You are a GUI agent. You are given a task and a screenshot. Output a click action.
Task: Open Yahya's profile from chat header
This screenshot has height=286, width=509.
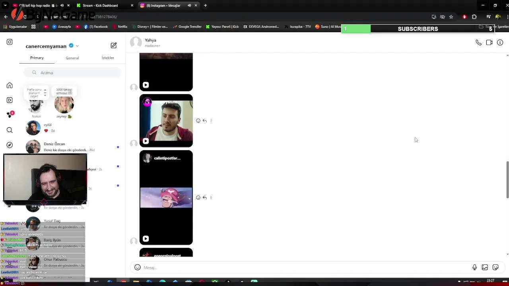(x=150, y=43)
